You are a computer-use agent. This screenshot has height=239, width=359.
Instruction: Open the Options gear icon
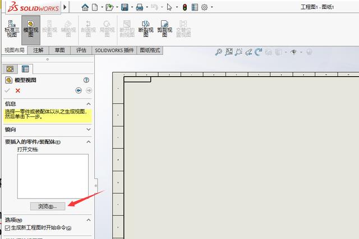204,7
